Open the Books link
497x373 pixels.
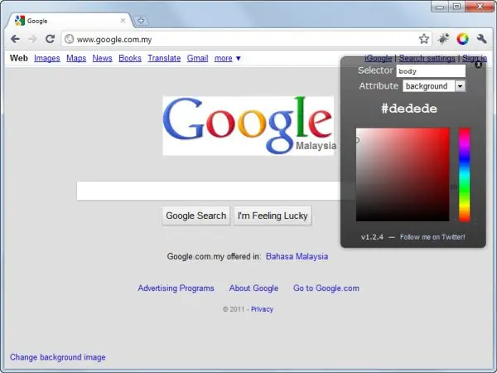[x=130, y=58]
